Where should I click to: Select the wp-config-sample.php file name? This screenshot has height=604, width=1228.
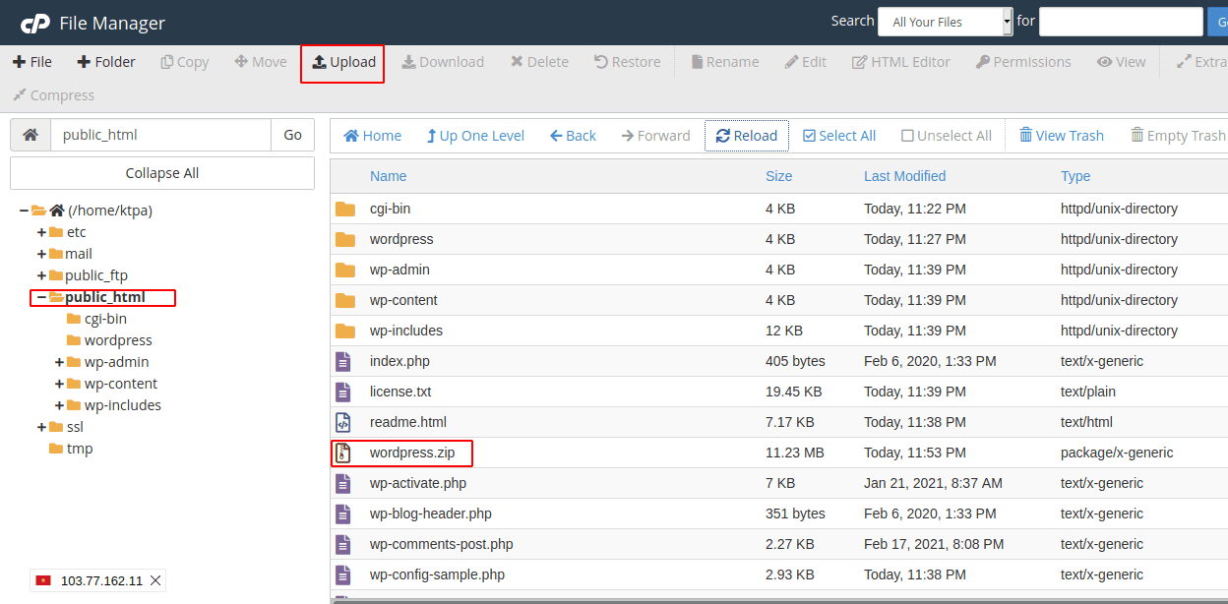(x=438, y=574)
